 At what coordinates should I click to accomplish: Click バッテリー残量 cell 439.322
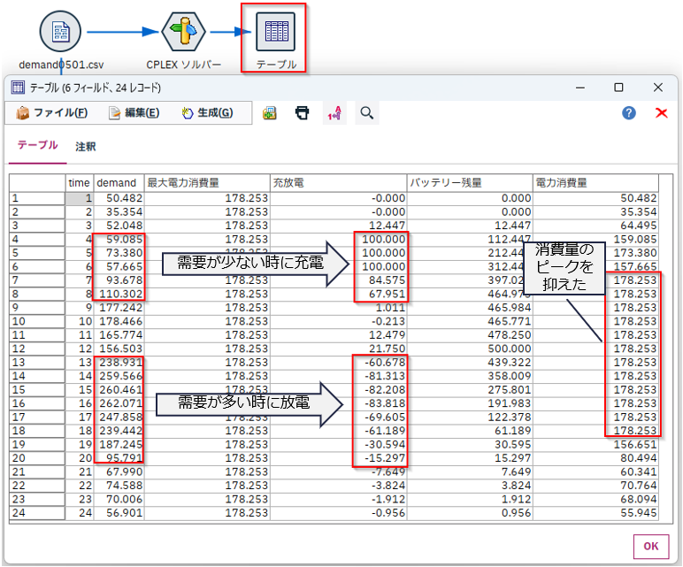pyautogui.click(x=470, y=363)
